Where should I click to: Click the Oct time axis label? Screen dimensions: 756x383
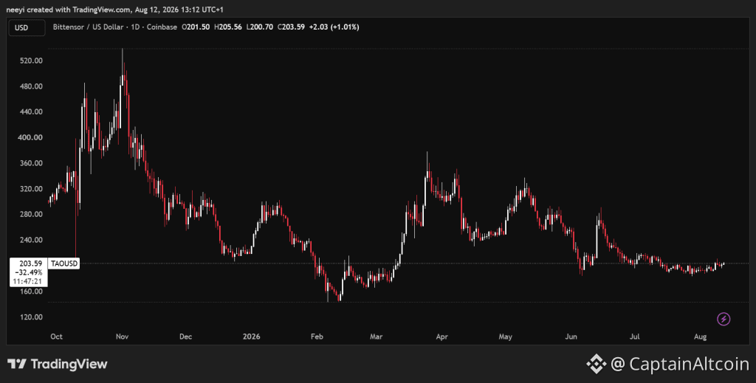pyautogui.click(x=56, y=337)
